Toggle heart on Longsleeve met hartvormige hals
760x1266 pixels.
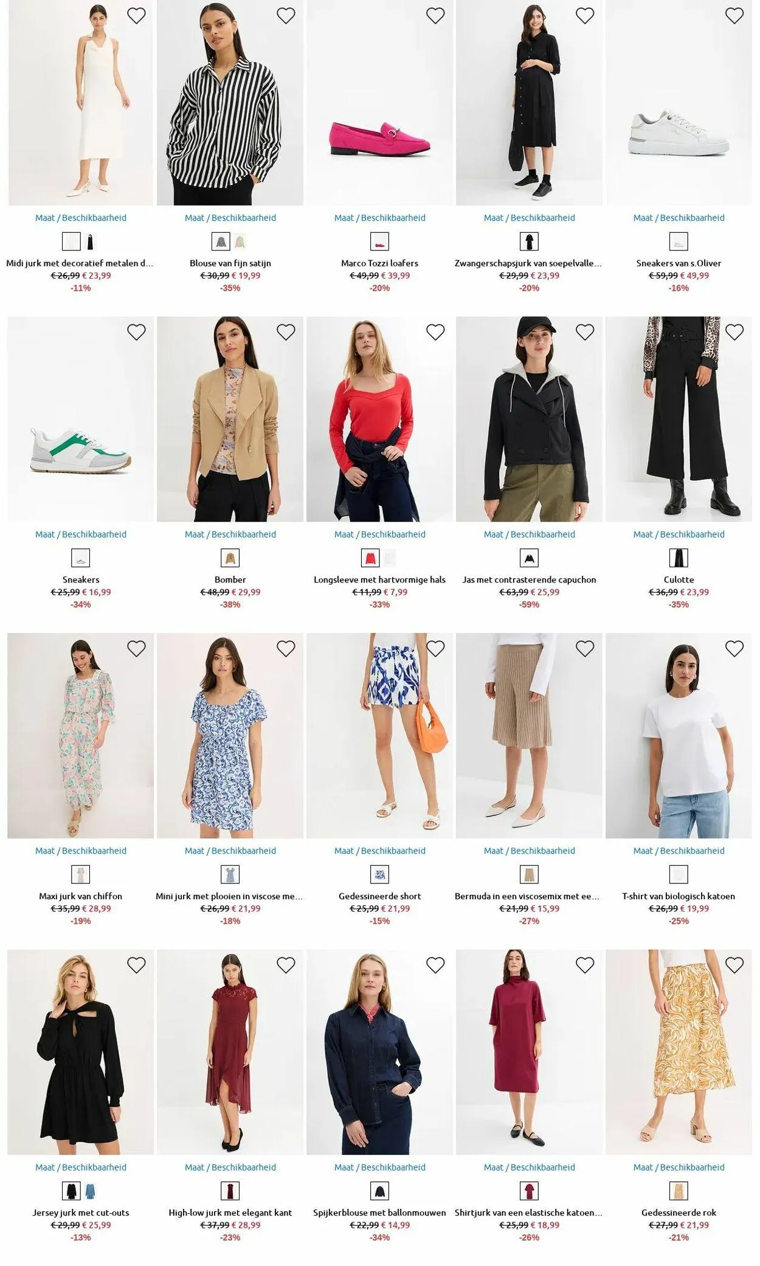point(435,332)
